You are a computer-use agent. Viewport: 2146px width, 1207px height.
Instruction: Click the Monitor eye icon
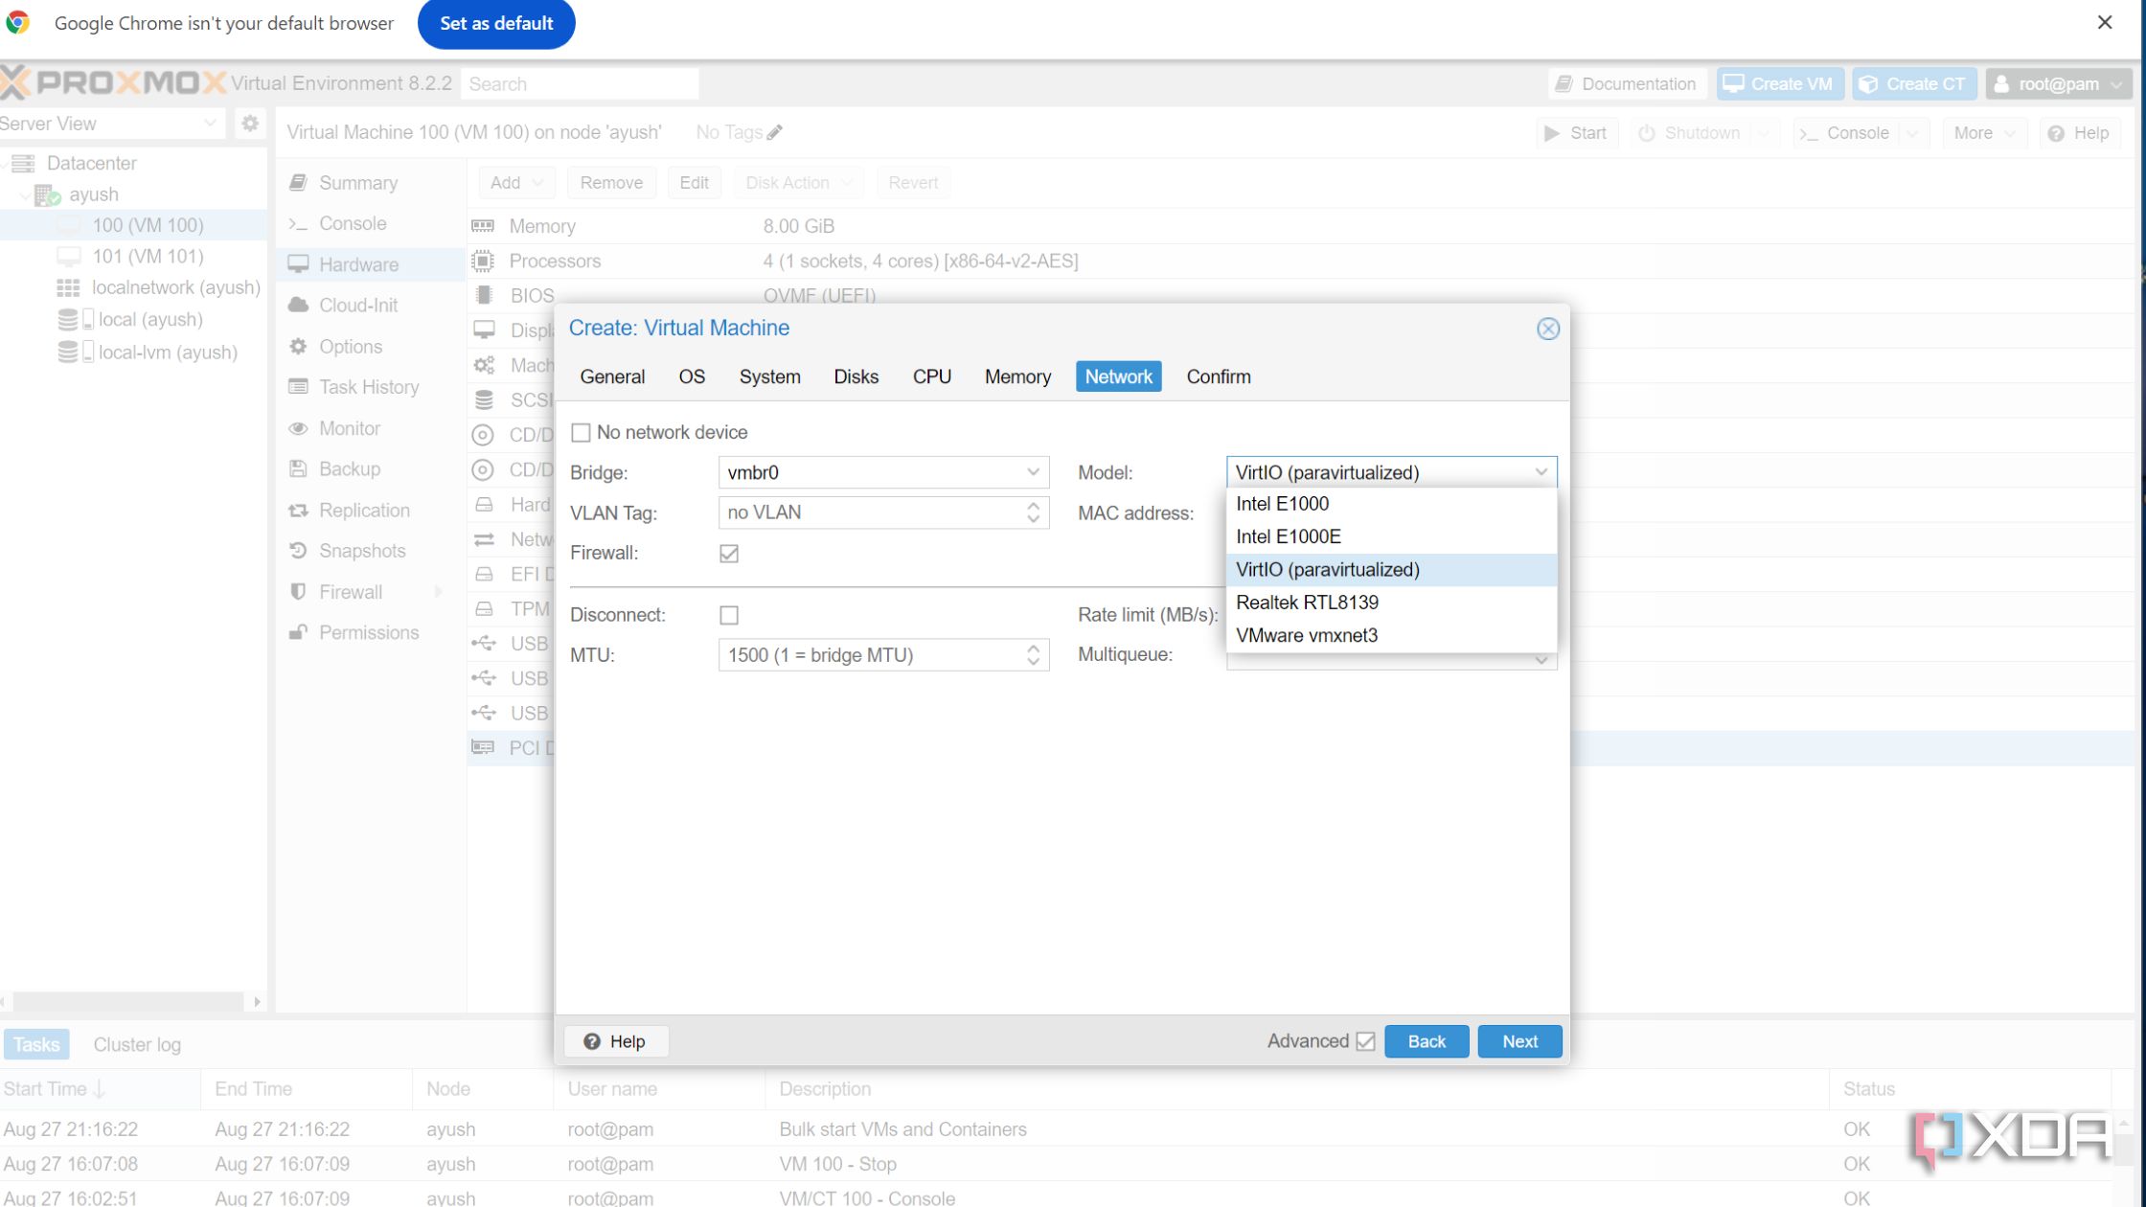click(299, 428)
